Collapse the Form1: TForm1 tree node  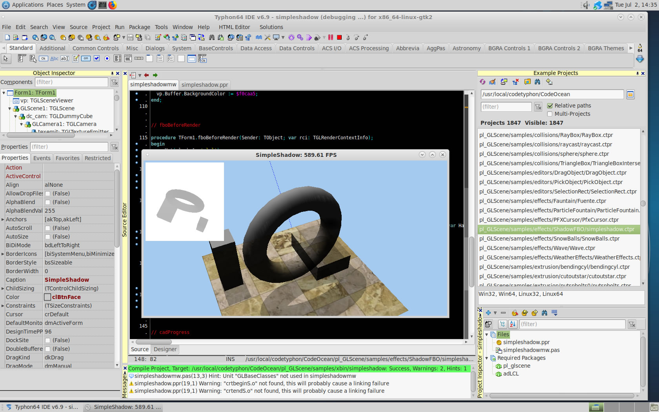[x=4, y=93]
